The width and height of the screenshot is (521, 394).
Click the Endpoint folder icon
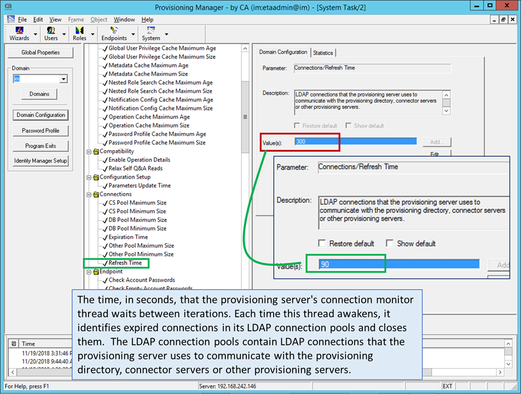[x=96, y=272]
